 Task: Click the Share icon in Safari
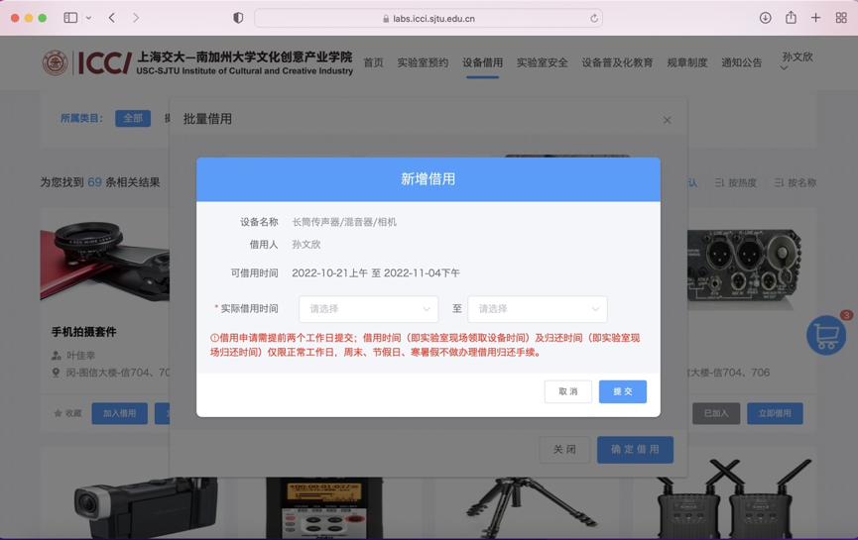click(791, 18)
